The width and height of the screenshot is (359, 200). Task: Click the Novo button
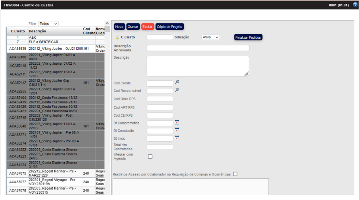[119, 27]
